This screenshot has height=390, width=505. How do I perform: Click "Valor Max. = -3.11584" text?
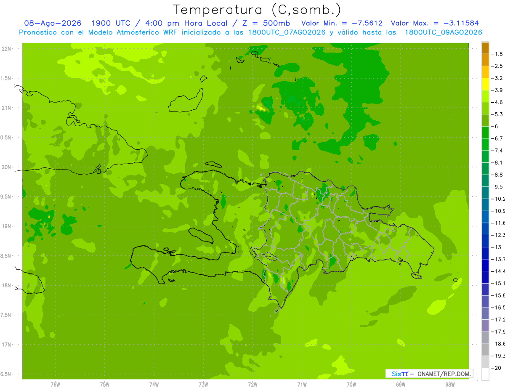(435, 24)
